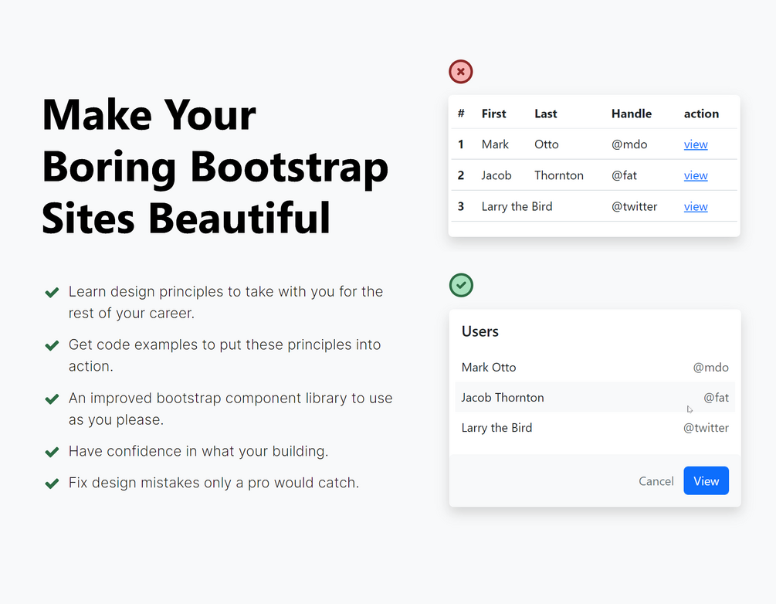This screenshot has width=776, height=604.
Task: Click checkmark beside 'Have confidence'
Action: tap(52, 452)
